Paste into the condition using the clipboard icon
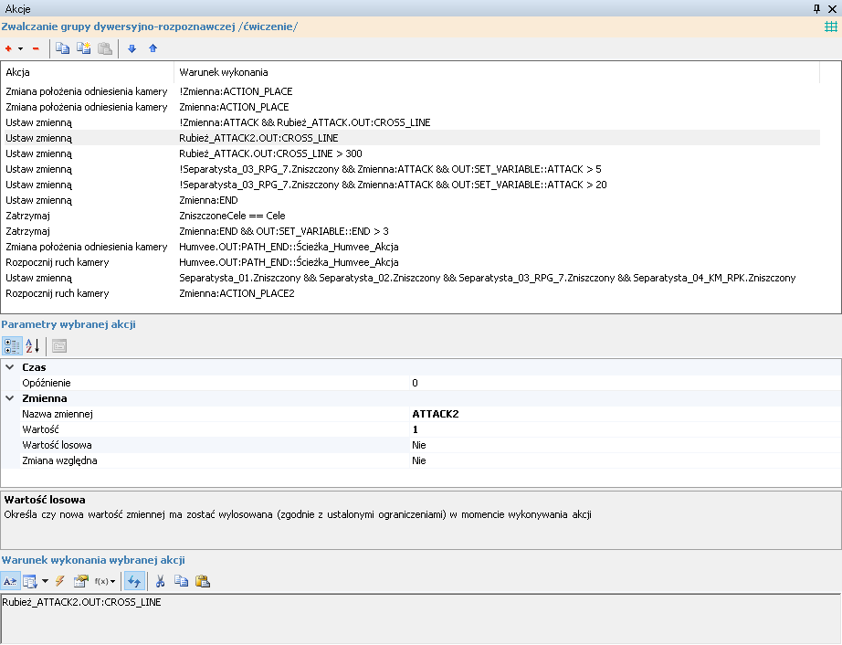This screenshot has height=645, width=842. [203, 581]
